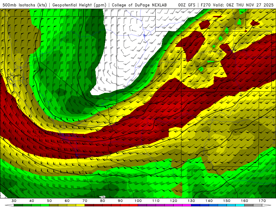Click the right arrow end of the color bar

pyautogui.click(x=267, y=205)
